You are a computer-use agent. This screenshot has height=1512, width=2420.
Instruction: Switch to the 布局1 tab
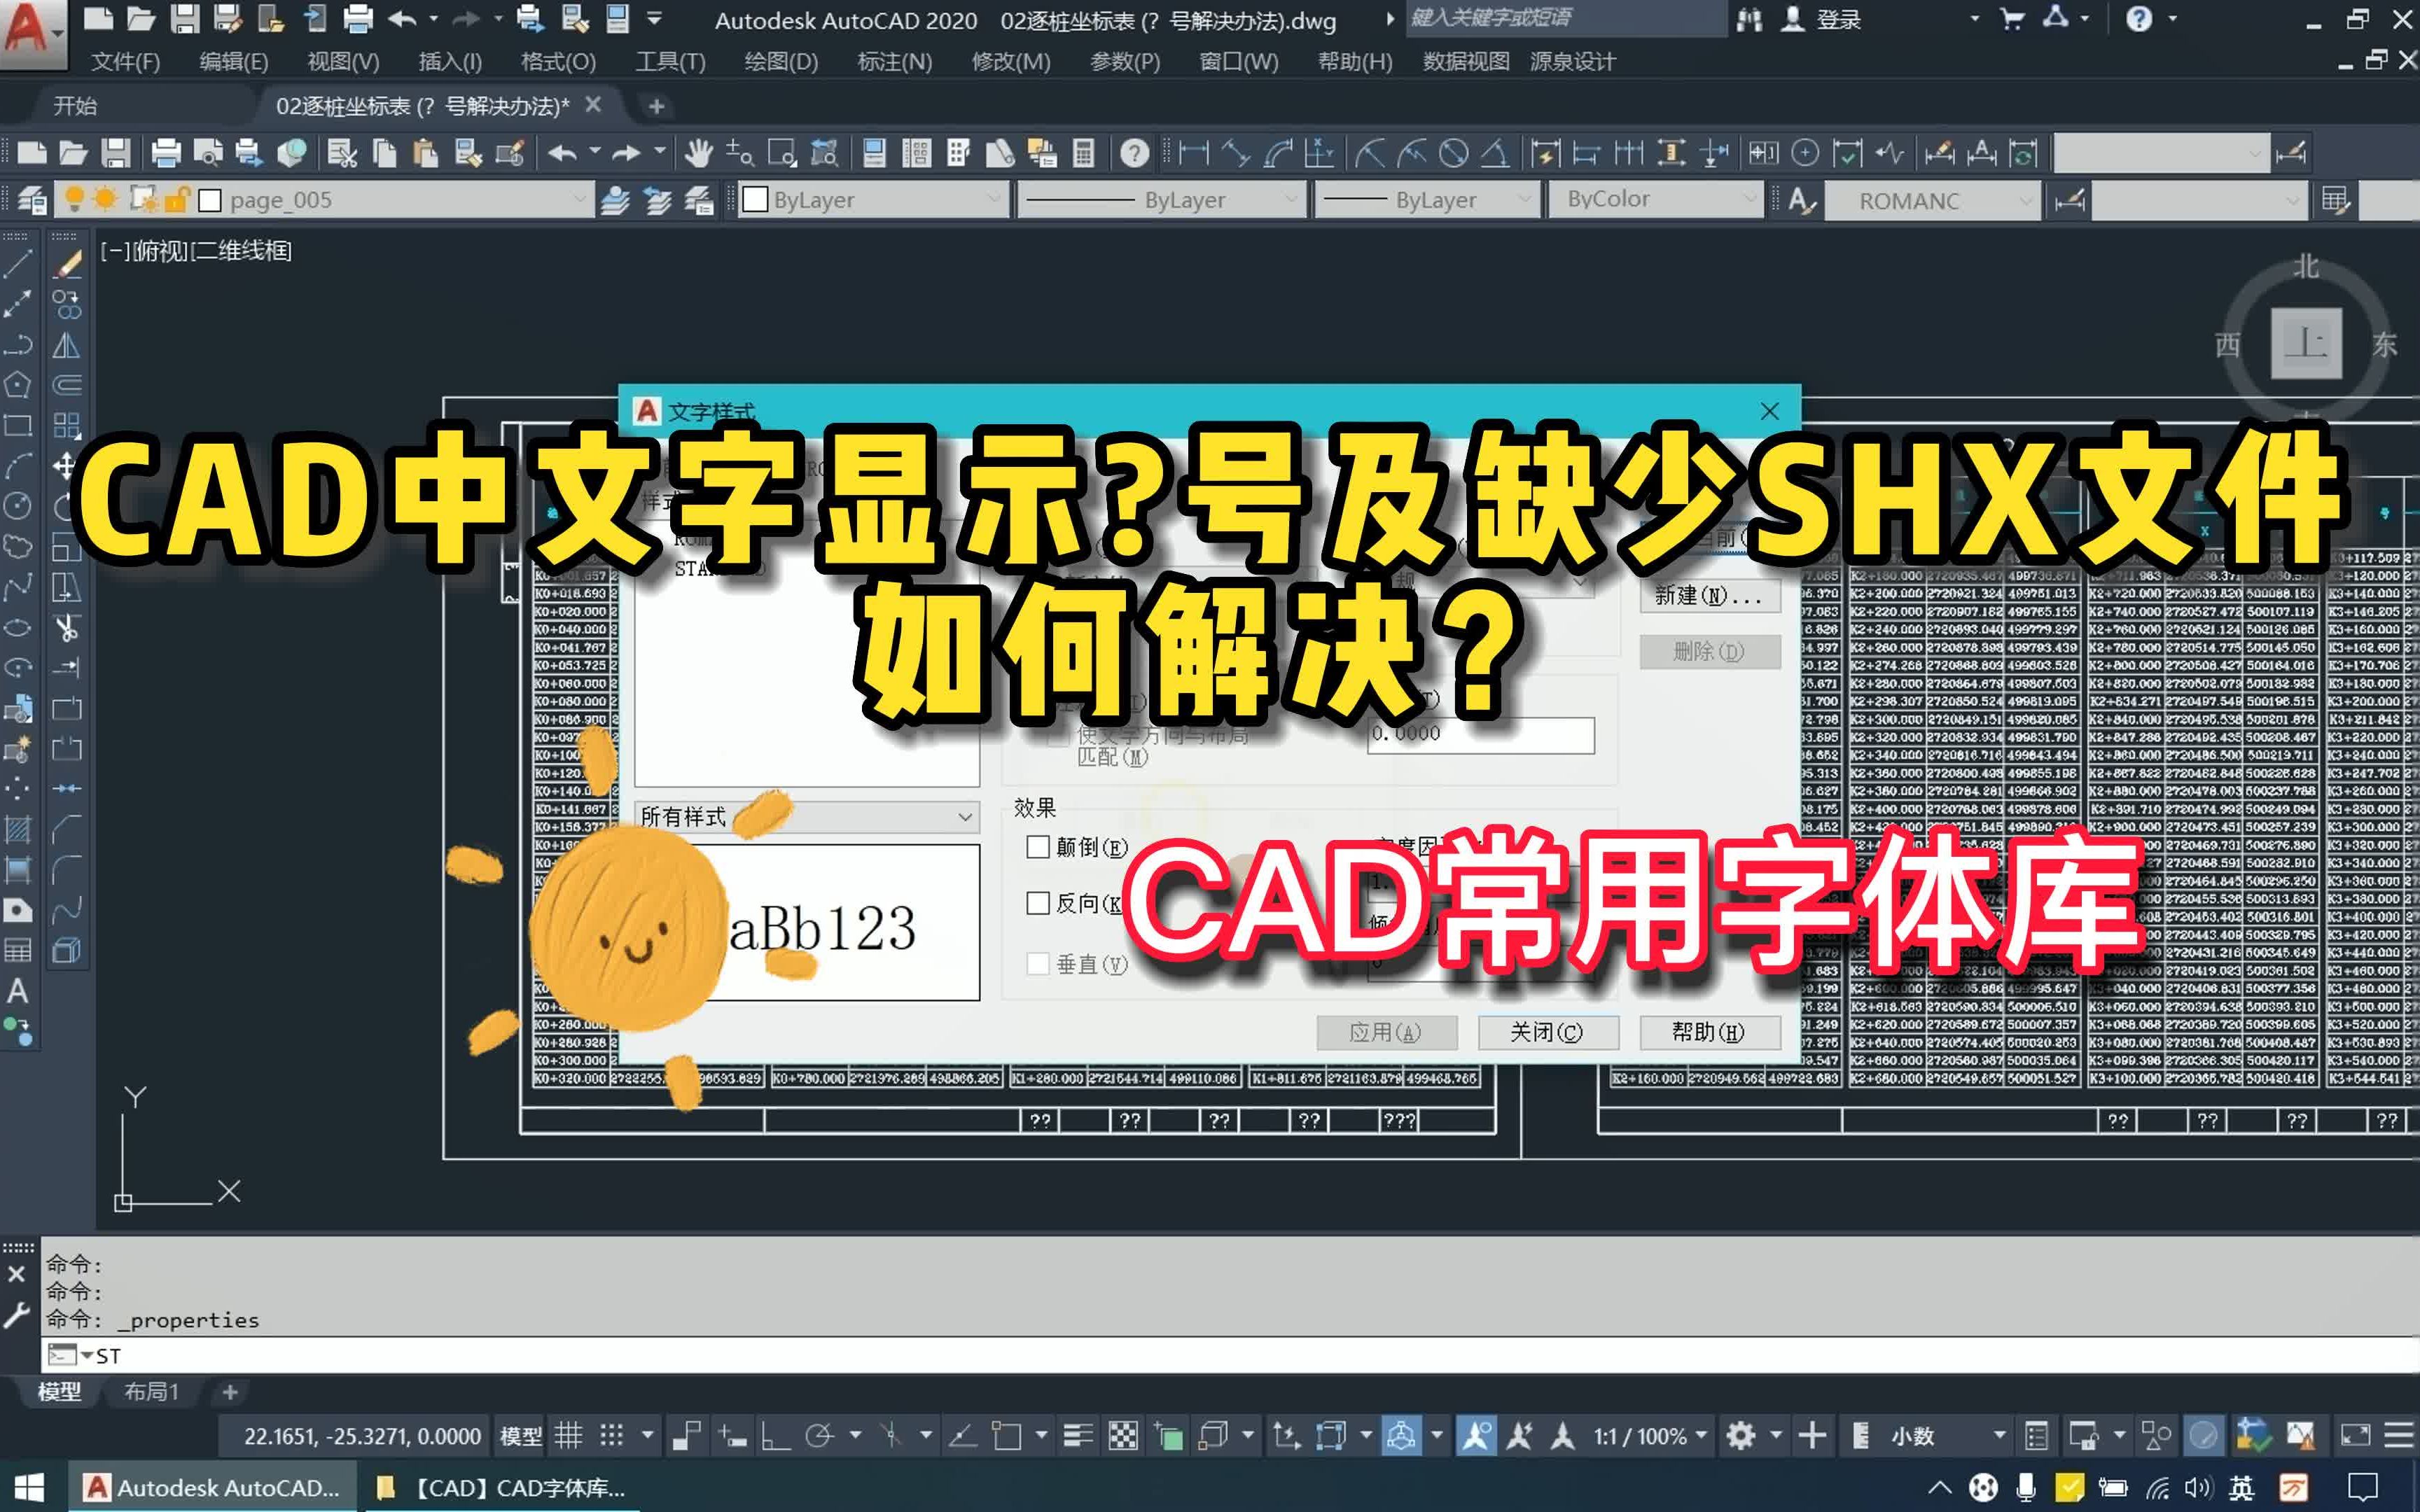pos(152,1391)
